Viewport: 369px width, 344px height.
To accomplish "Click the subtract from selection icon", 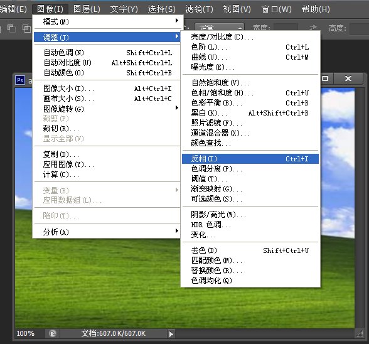I will (x=11, y=28).
